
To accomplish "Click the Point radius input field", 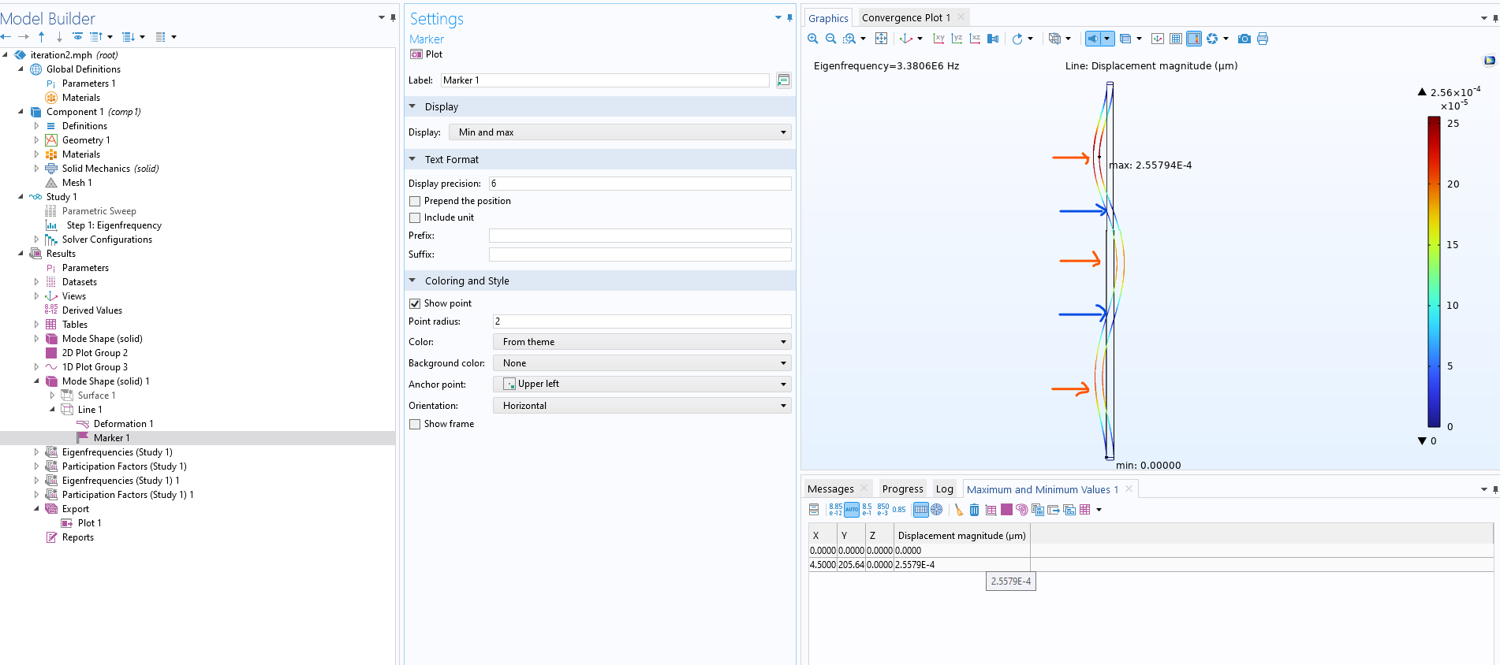I will (x=641, y=321).
